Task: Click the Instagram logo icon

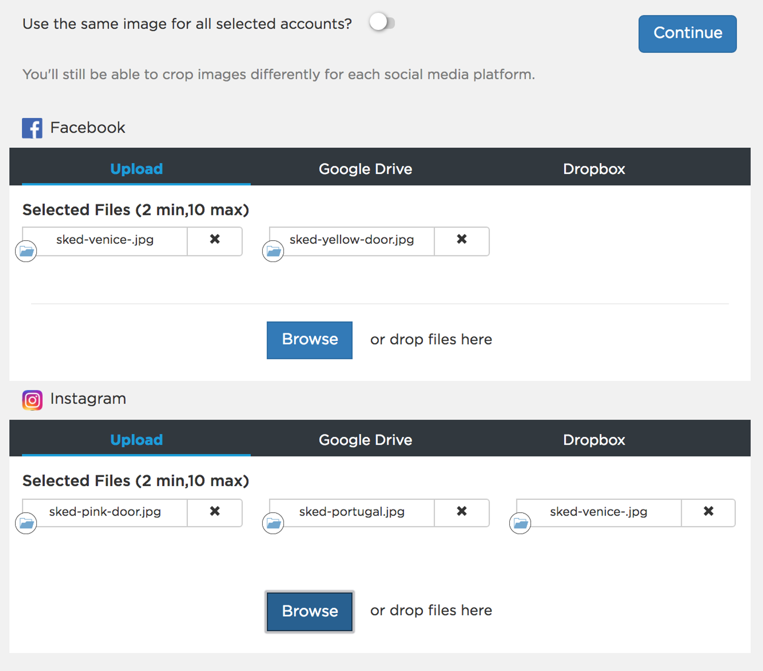Action: (x=32, y=400)
